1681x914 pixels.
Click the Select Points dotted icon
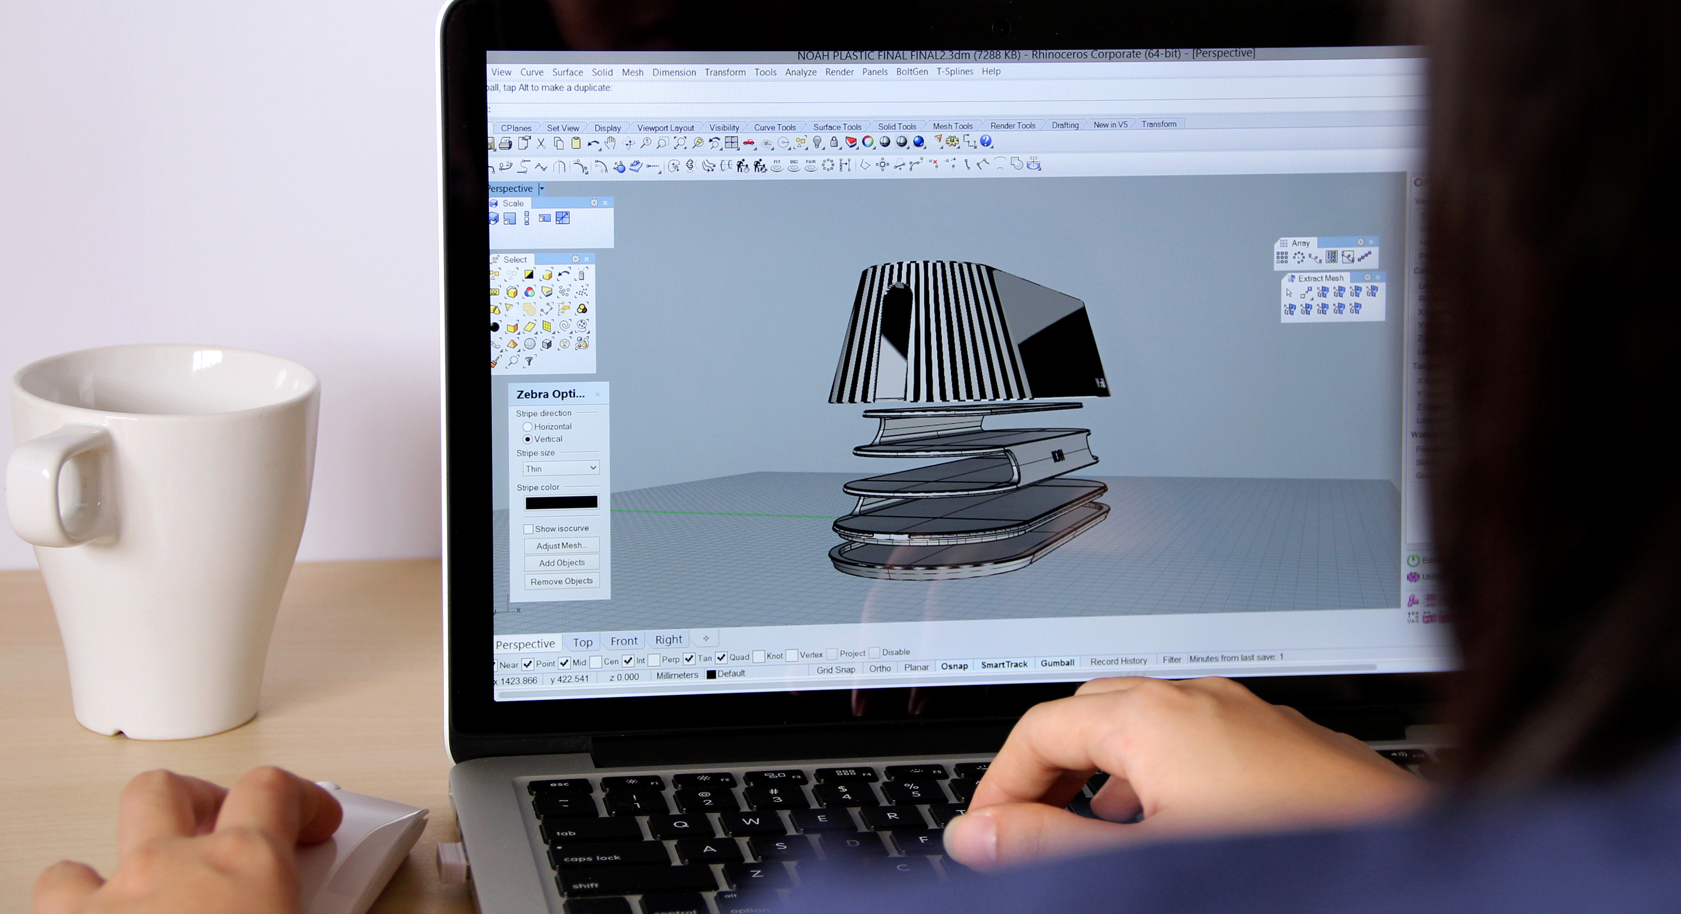coord(582,291)
